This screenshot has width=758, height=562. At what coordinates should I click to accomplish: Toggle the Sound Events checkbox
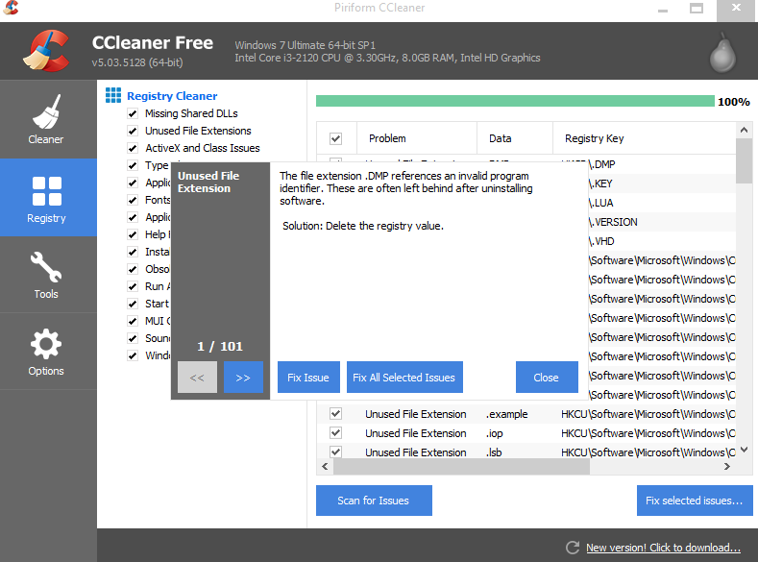[x=133, y=338]
